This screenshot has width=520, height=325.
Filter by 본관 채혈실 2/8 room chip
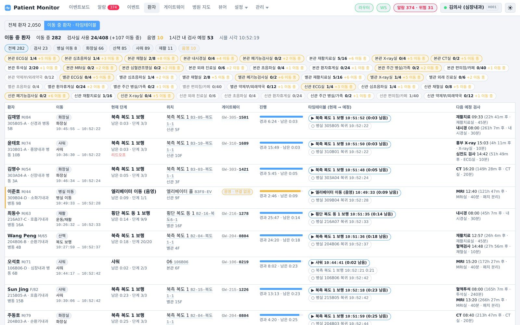[x=151, y=58]
